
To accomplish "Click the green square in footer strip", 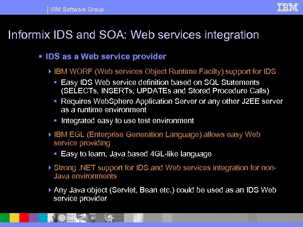I will [5, 218].
